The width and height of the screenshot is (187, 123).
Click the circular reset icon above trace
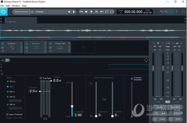click(x=146, y=60)
